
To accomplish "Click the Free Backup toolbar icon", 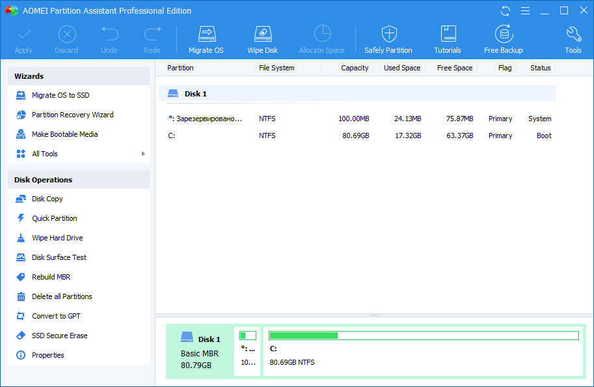I will (x=504, y=34).
